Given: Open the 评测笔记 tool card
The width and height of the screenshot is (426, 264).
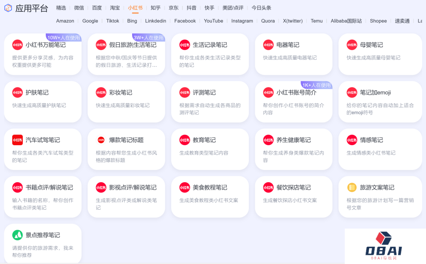Looking at the screenshot, I should click(210, 100).
